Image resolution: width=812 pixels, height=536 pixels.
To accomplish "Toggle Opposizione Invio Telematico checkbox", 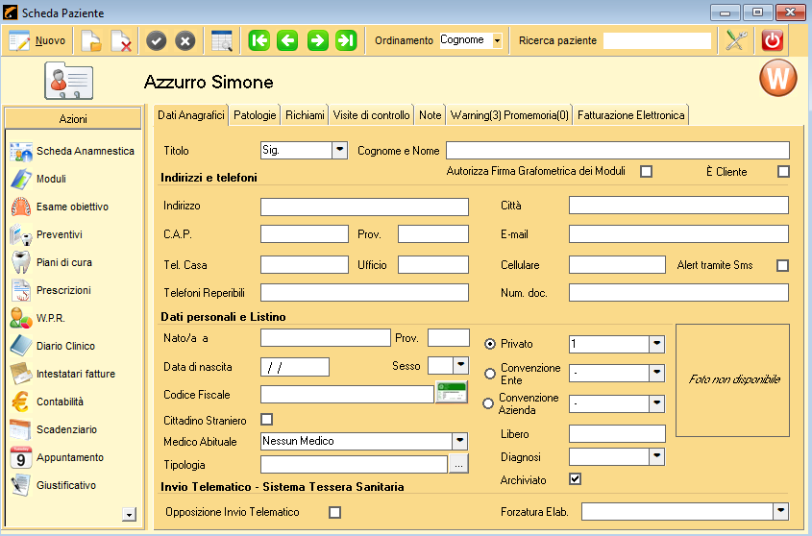I will 335,512.
